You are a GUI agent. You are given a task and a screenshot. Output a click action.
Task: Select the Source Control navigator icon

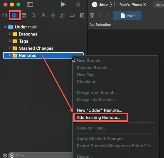[x=15, y=16]
